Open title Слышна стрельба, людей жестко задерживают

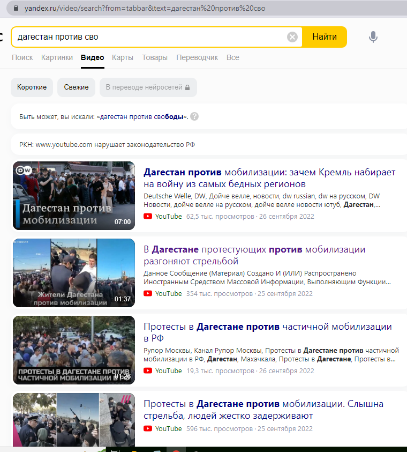(x=263, y=410)
